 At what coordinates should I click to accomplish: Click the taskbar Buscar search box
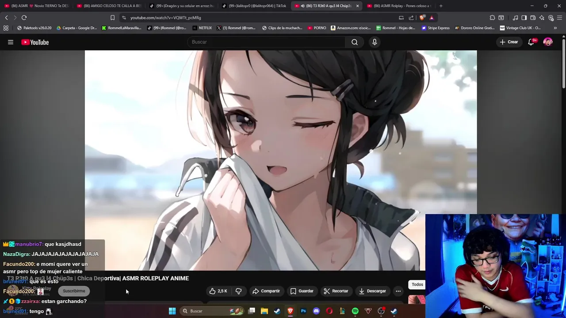[x=212, y=311]
